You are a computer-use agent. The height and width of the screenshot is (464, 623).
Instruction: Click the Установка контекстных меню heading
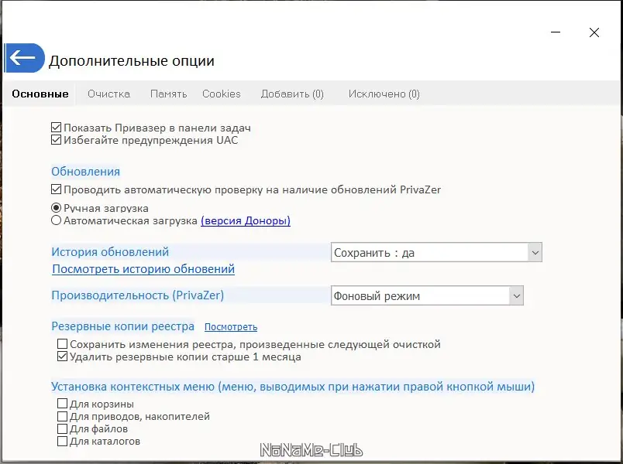(293, 386)
